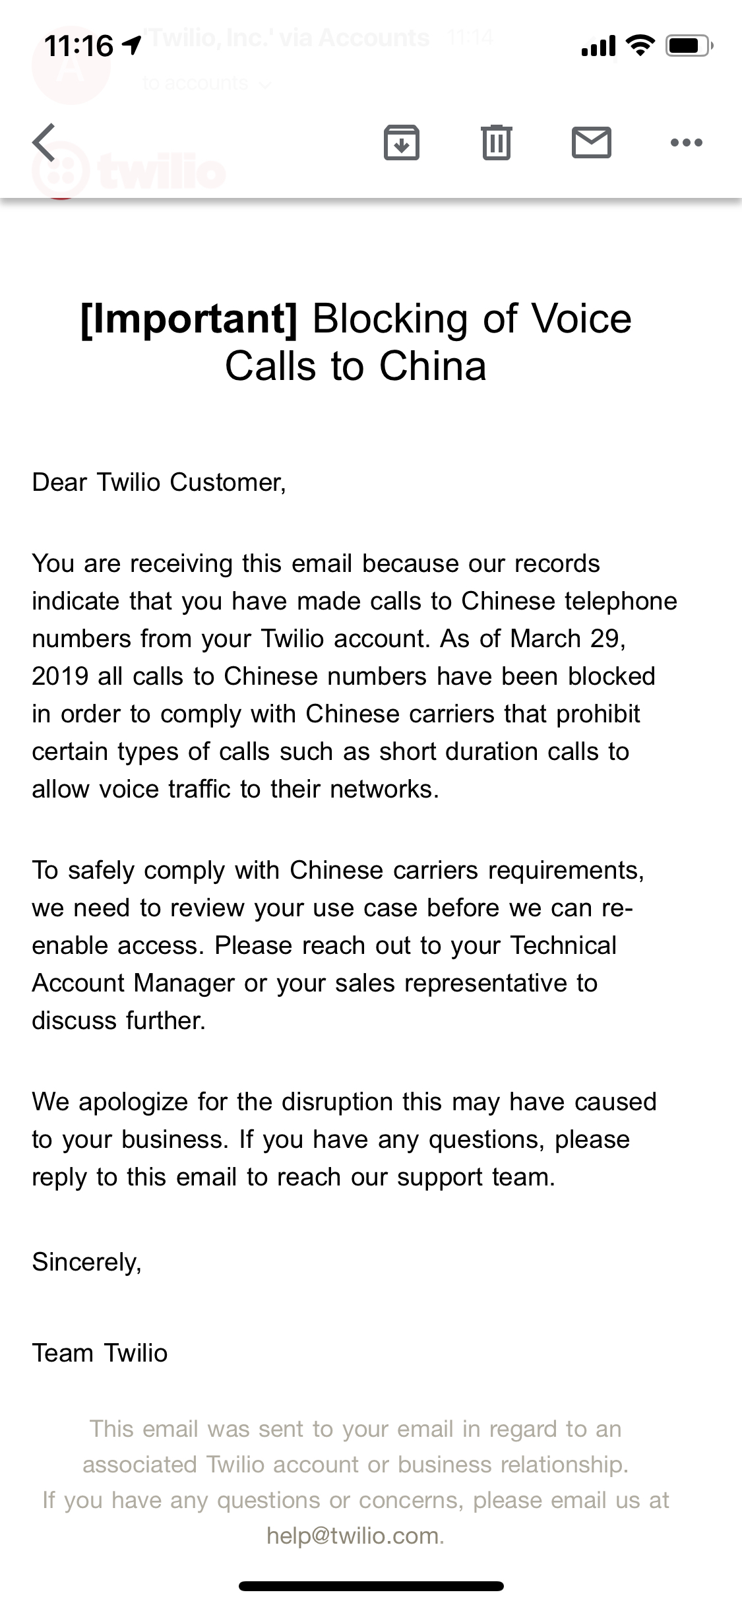This screenshot has height=1607, width=742.
Task: Tap the faded Twilio logo
Action: click(x=129, y=173)
